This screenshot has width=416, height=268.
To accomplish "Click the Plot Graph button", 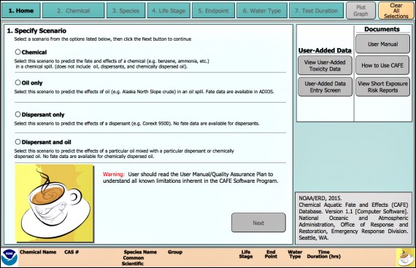I will (x=361, y=11).
